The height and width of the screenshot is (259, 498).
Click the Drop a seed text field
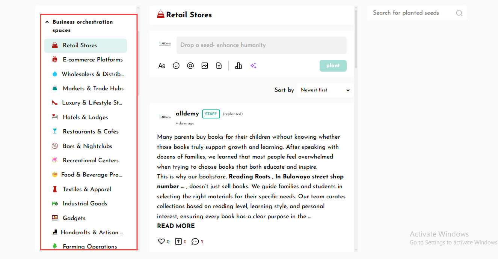click(x=261, y=45)
